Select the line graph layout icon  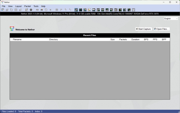point(94,10)
